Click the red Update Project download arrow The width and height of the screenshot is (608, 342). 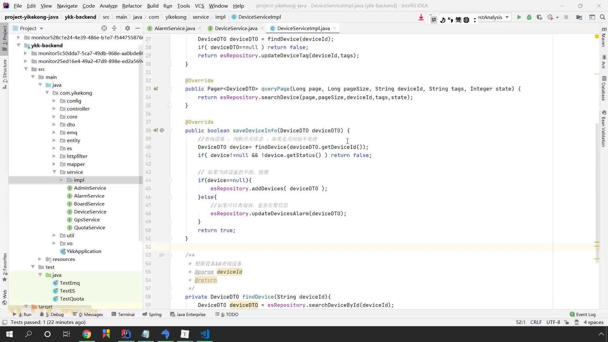click(x=421, y=17)
